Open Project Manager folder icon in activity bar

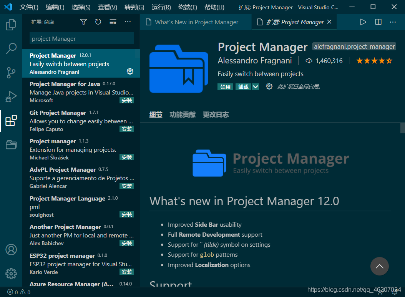11,144
